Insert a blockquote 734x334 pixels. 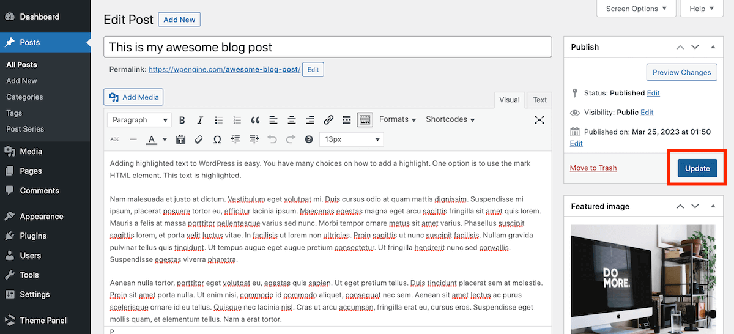click(x=255, y=120)
